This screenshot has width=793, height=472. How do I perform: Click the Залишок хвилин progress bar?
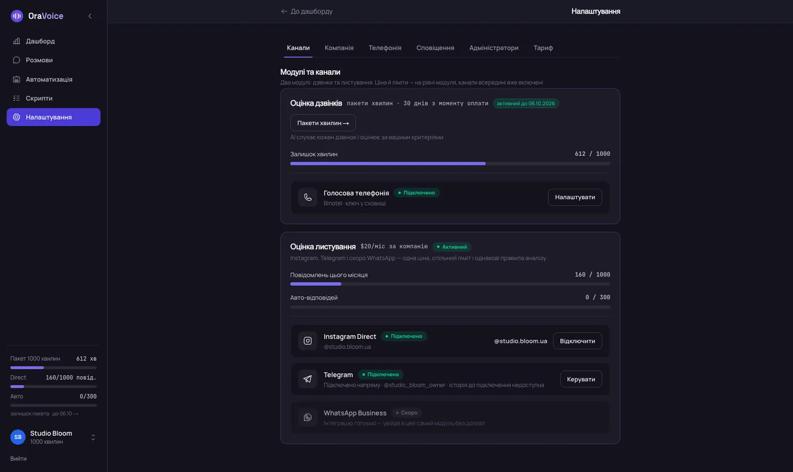[x=450, y=163]
